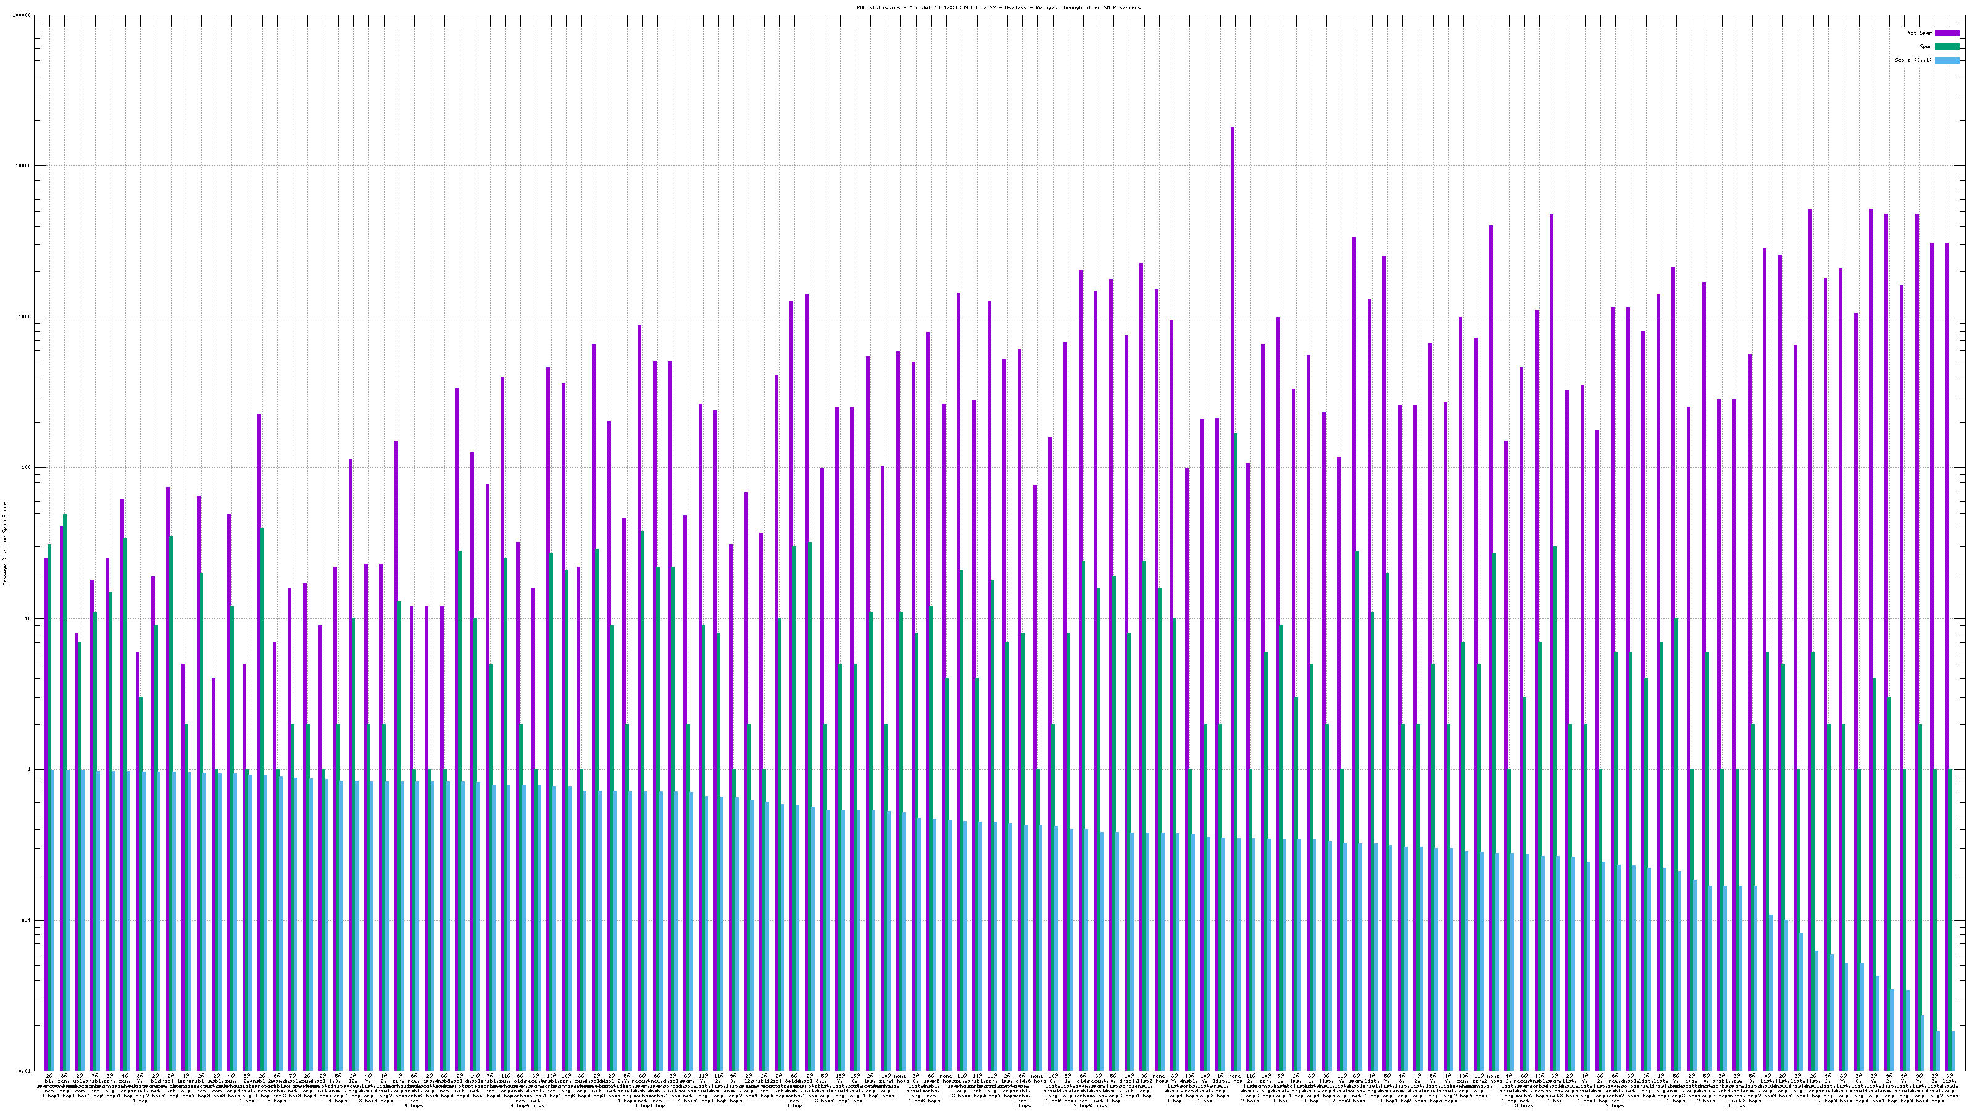Click the 100 y-axis tick label
This screenshot has width=1975, height=1111.
tap(27, 468)
